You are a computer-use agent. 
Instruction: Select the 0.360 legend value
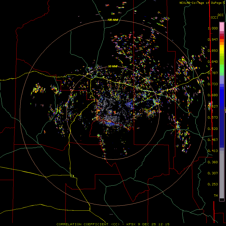pos(213,162)
